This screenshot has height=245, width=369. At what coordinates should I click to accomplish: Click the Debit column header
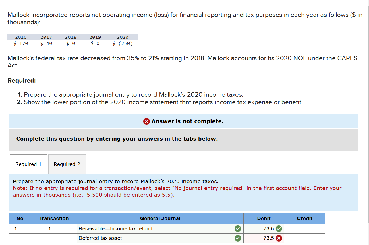coord(263,218)
